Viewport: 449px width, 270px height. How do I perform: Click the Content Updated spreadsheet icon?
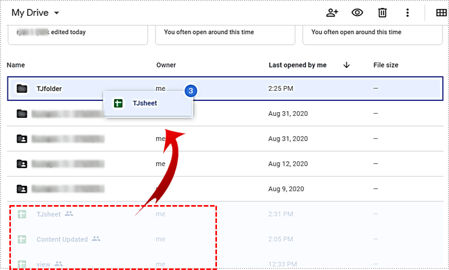pos(22,239)
